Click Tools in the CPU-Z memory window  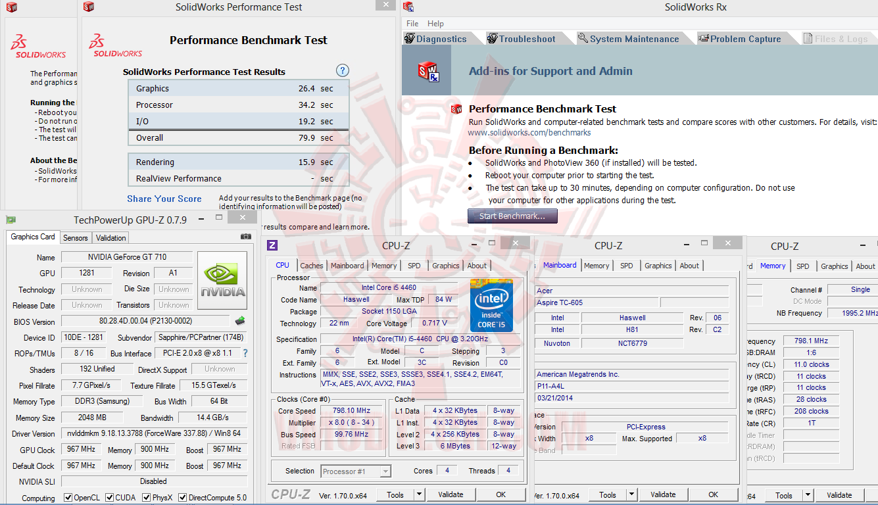click(x=784, y=495)
